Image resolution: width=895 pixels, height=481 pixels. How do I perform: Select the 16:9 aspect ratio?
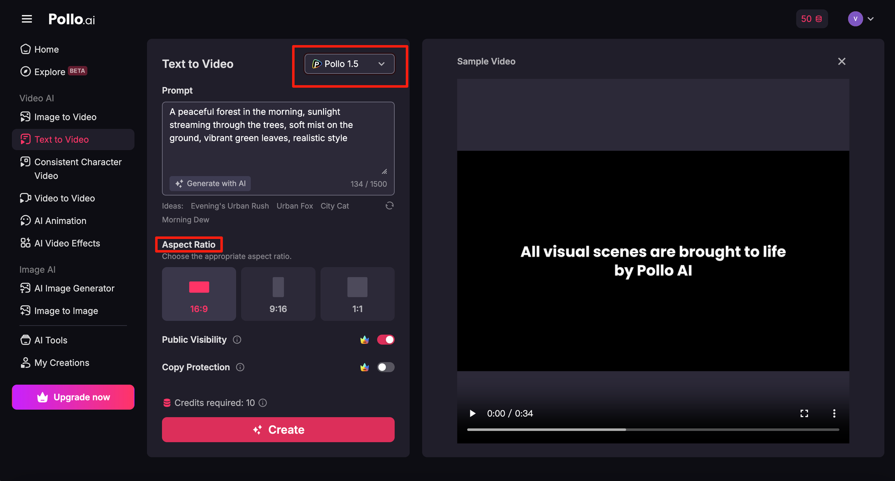point(199,294)
